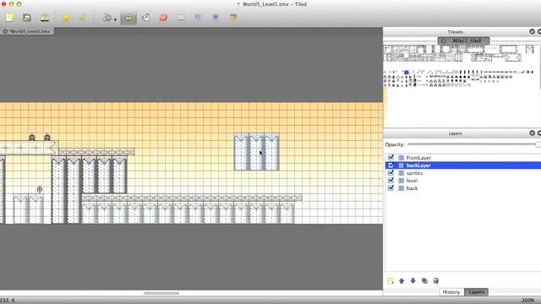Click the Remove Layer trash icon

[x=436, y=280]
